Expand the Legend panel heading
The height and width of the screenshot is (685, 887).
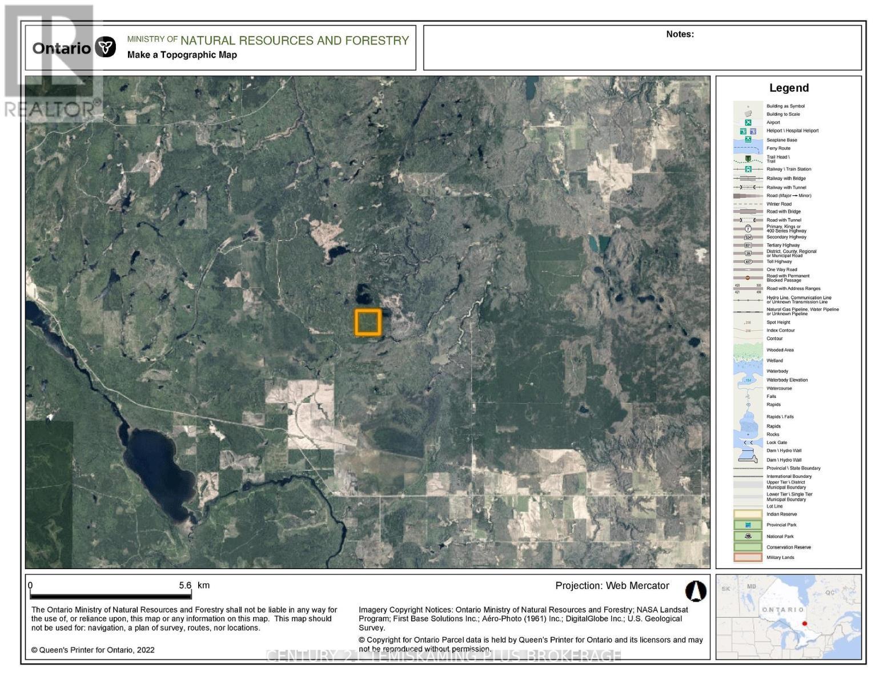[x=789, y=88]
